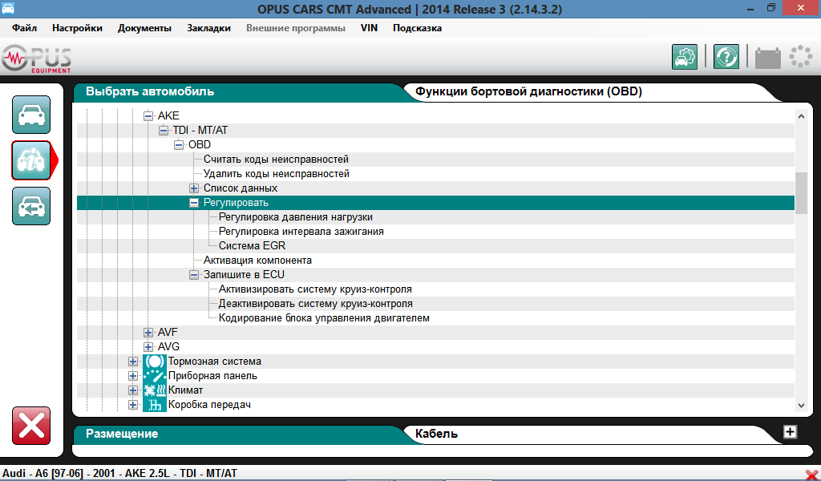The image size is (821, 481).
Task: Click the red X in status bar
Action: click(811, 475)
